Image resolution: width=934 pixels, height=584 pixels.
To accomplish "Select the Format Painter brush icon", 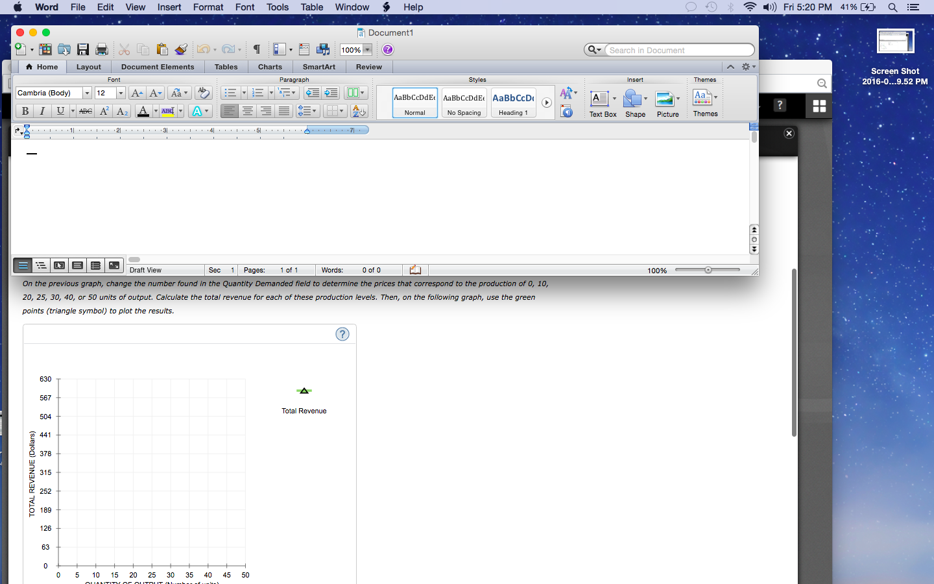I will (x=180, y=49).
